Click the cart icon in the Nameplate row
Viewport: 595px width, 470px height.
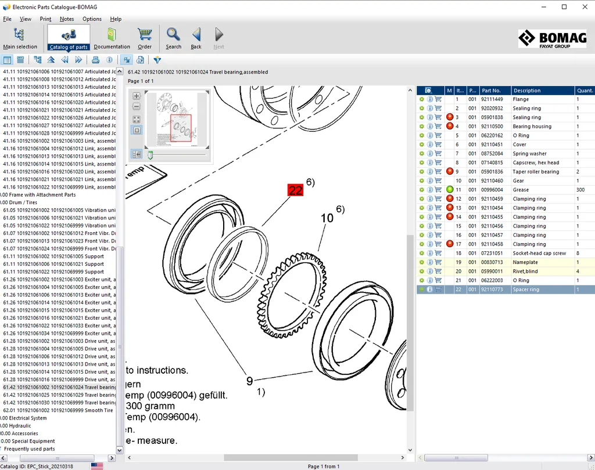click(438, 262)
